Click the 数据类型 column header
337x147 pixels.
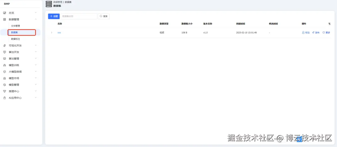[x=164, y=24]
